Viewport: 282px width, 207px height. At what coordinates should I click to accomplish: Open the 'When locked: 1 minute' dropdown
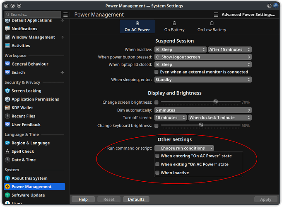pyautogui.click(x=220, y=118)
